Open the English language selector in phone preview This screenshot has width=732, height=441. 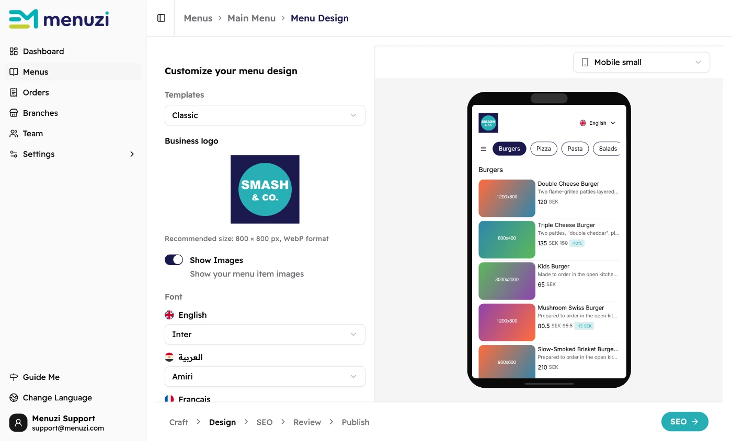click(598, 123)
